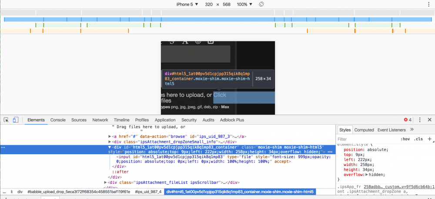The width and height of the screenshot is (435, 199).
Task: Expand the ipsAttachment_fileList div node
Action: [106, 182]
